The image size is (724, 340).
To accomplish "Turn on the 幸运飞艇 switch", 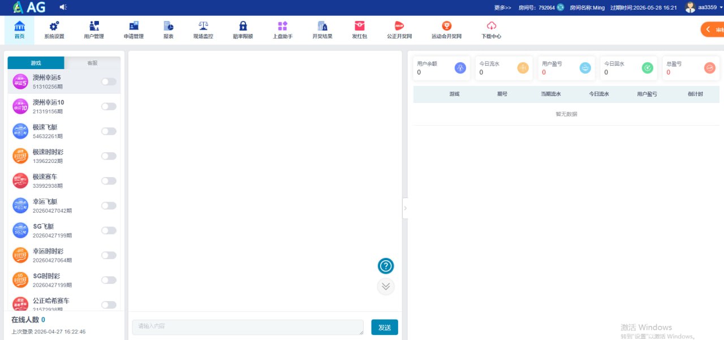I will click(109, 206).
